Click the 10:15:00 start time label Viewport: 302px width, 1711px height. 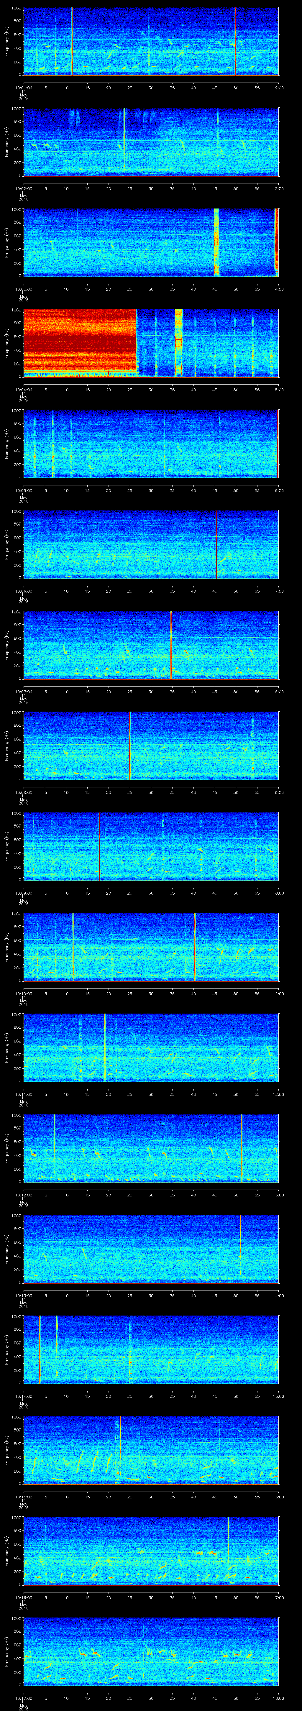(x=23, y=1497)
